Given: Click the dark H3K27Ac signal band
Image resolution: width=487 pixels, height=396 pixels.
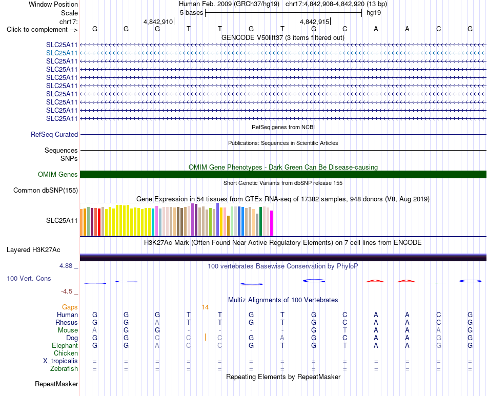Looking at the screenshot, I should pos(283,257).
